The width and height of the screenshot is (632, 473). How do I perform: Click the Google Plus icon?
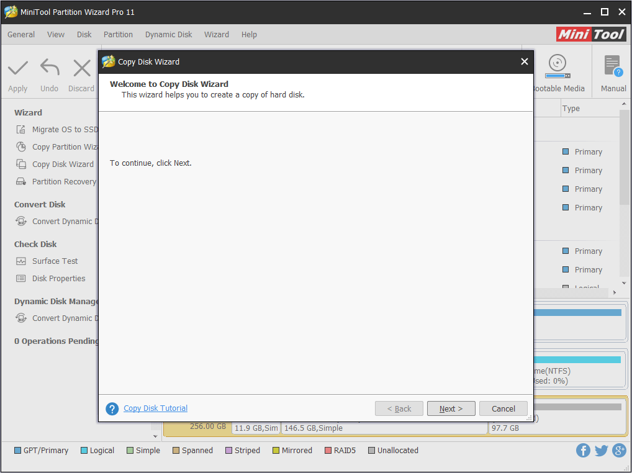point(619,451)
